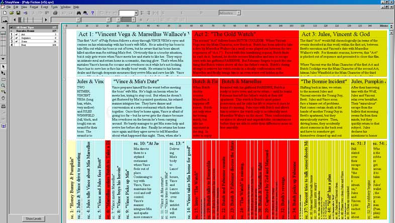This screenshot has width=395, height=223.
Task: Collapse the Scene level row in outline
Action: [64, 142]
